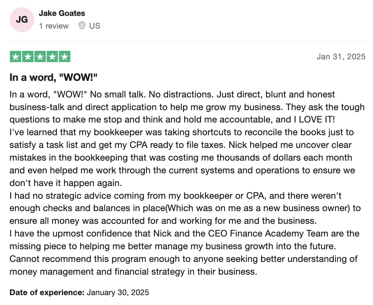373x305 pixels.
Task: Click the pink JG avatar circle
Action: (22, 20)
